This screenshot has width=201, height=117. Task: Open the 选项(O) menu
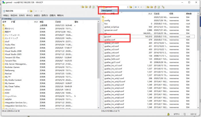click(45, 15)
